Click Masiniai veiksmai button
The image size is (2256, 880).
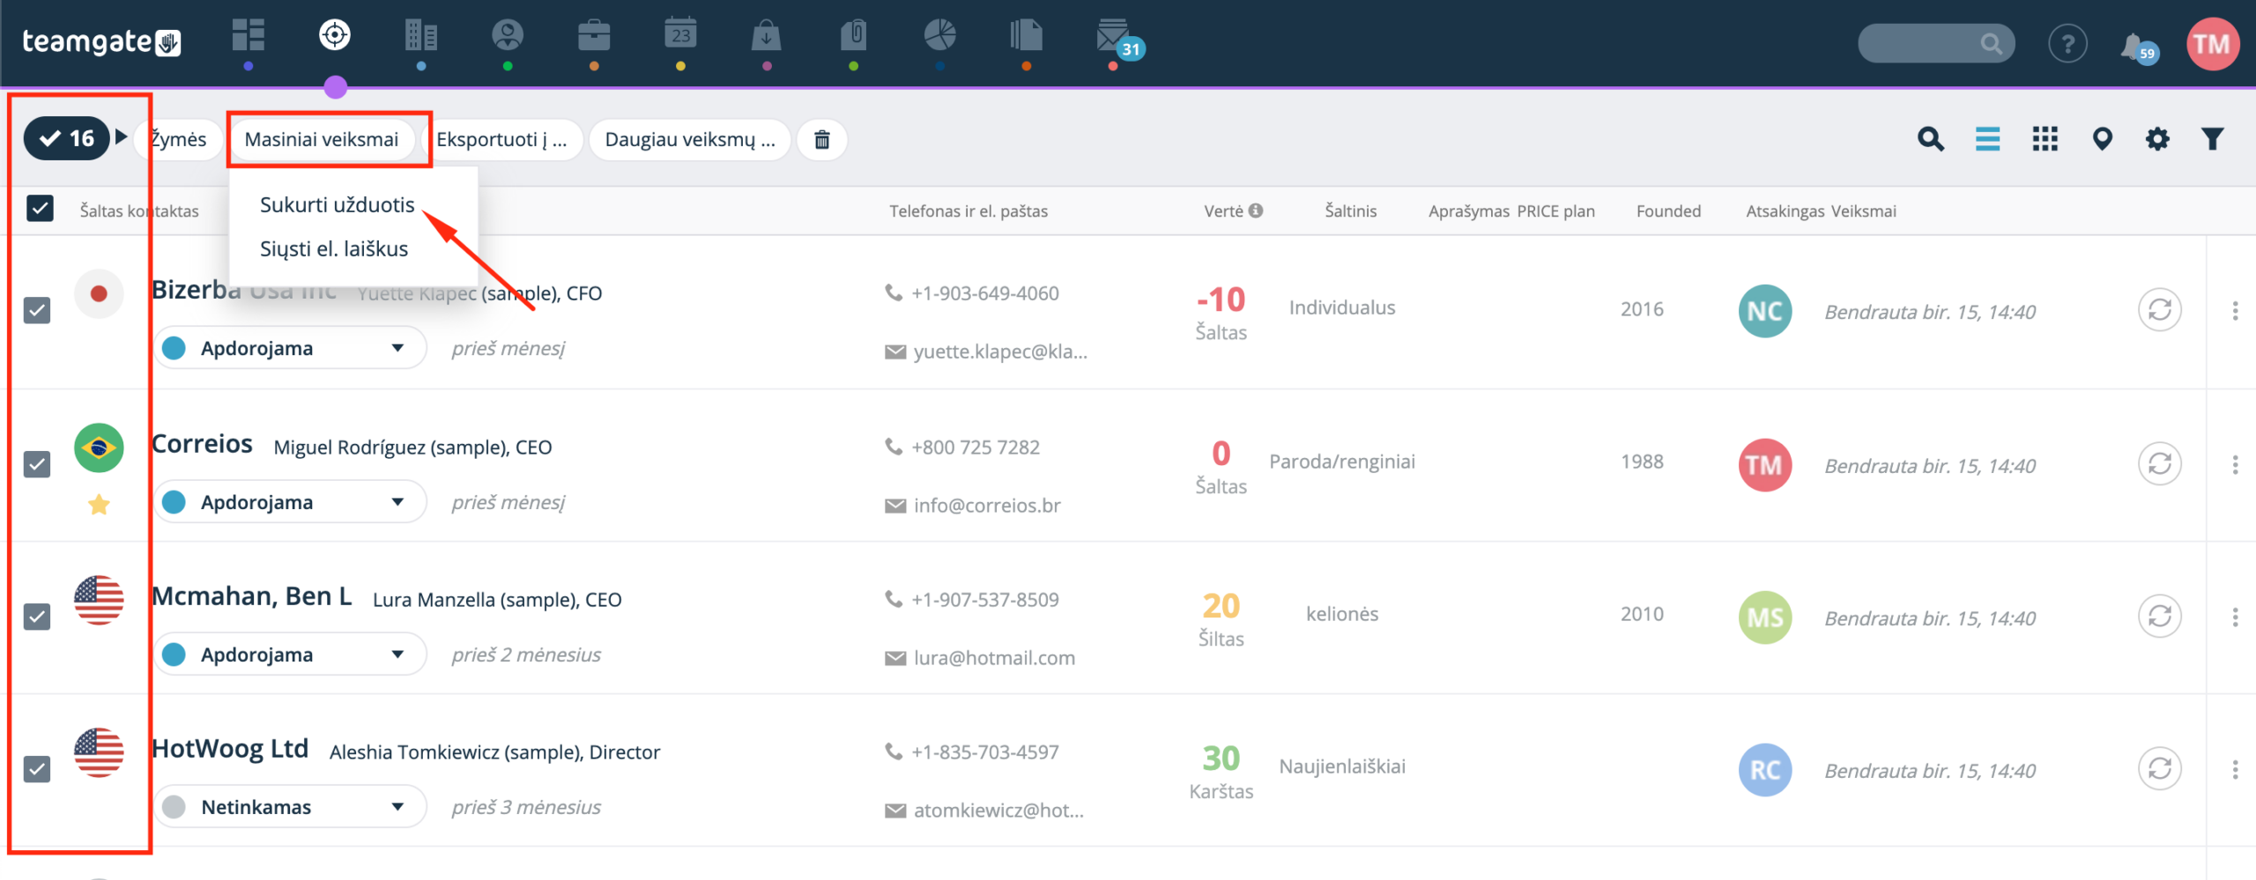tap(322, 139)
